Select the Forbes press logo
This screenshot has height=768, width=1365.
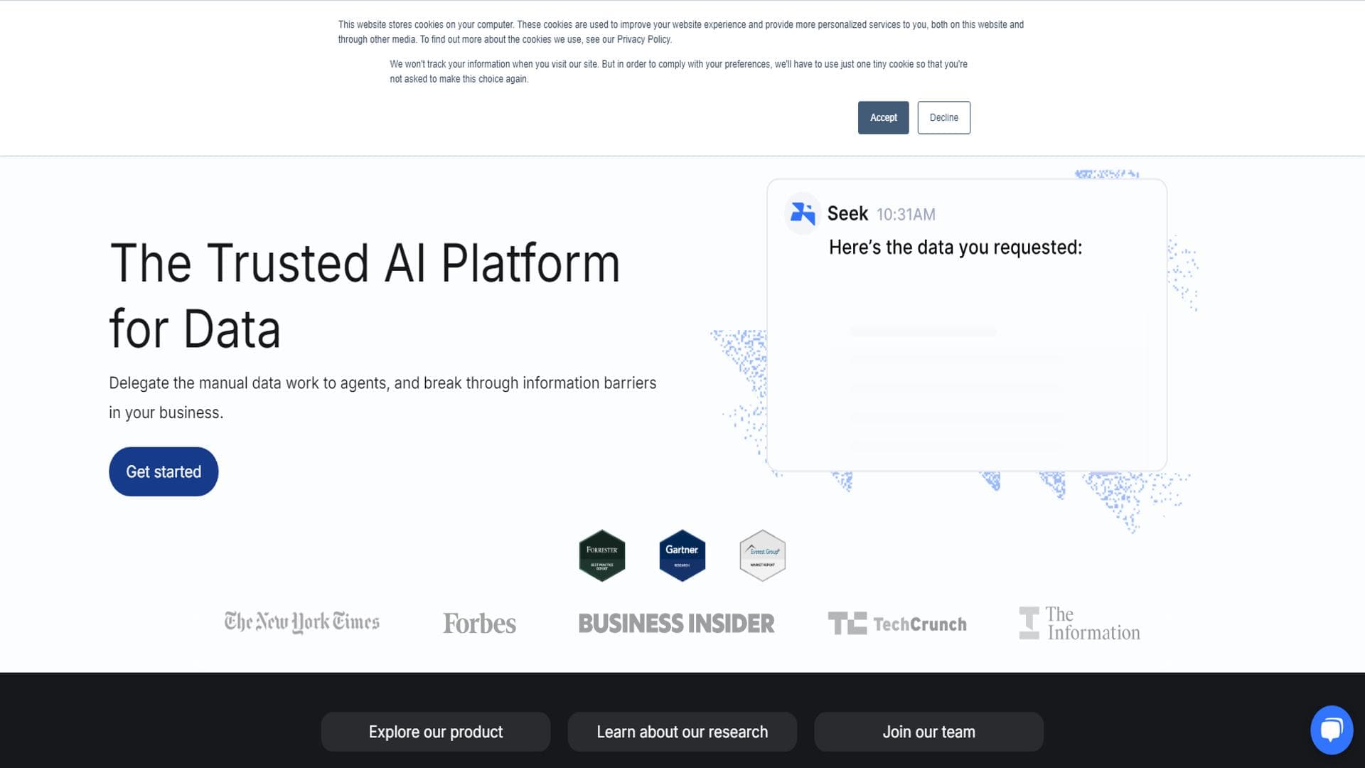pos(479,623)
